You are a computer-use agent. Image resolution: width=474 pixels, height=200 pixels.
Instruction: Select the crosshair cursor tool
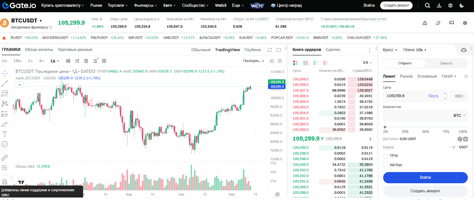pos(5,73)
